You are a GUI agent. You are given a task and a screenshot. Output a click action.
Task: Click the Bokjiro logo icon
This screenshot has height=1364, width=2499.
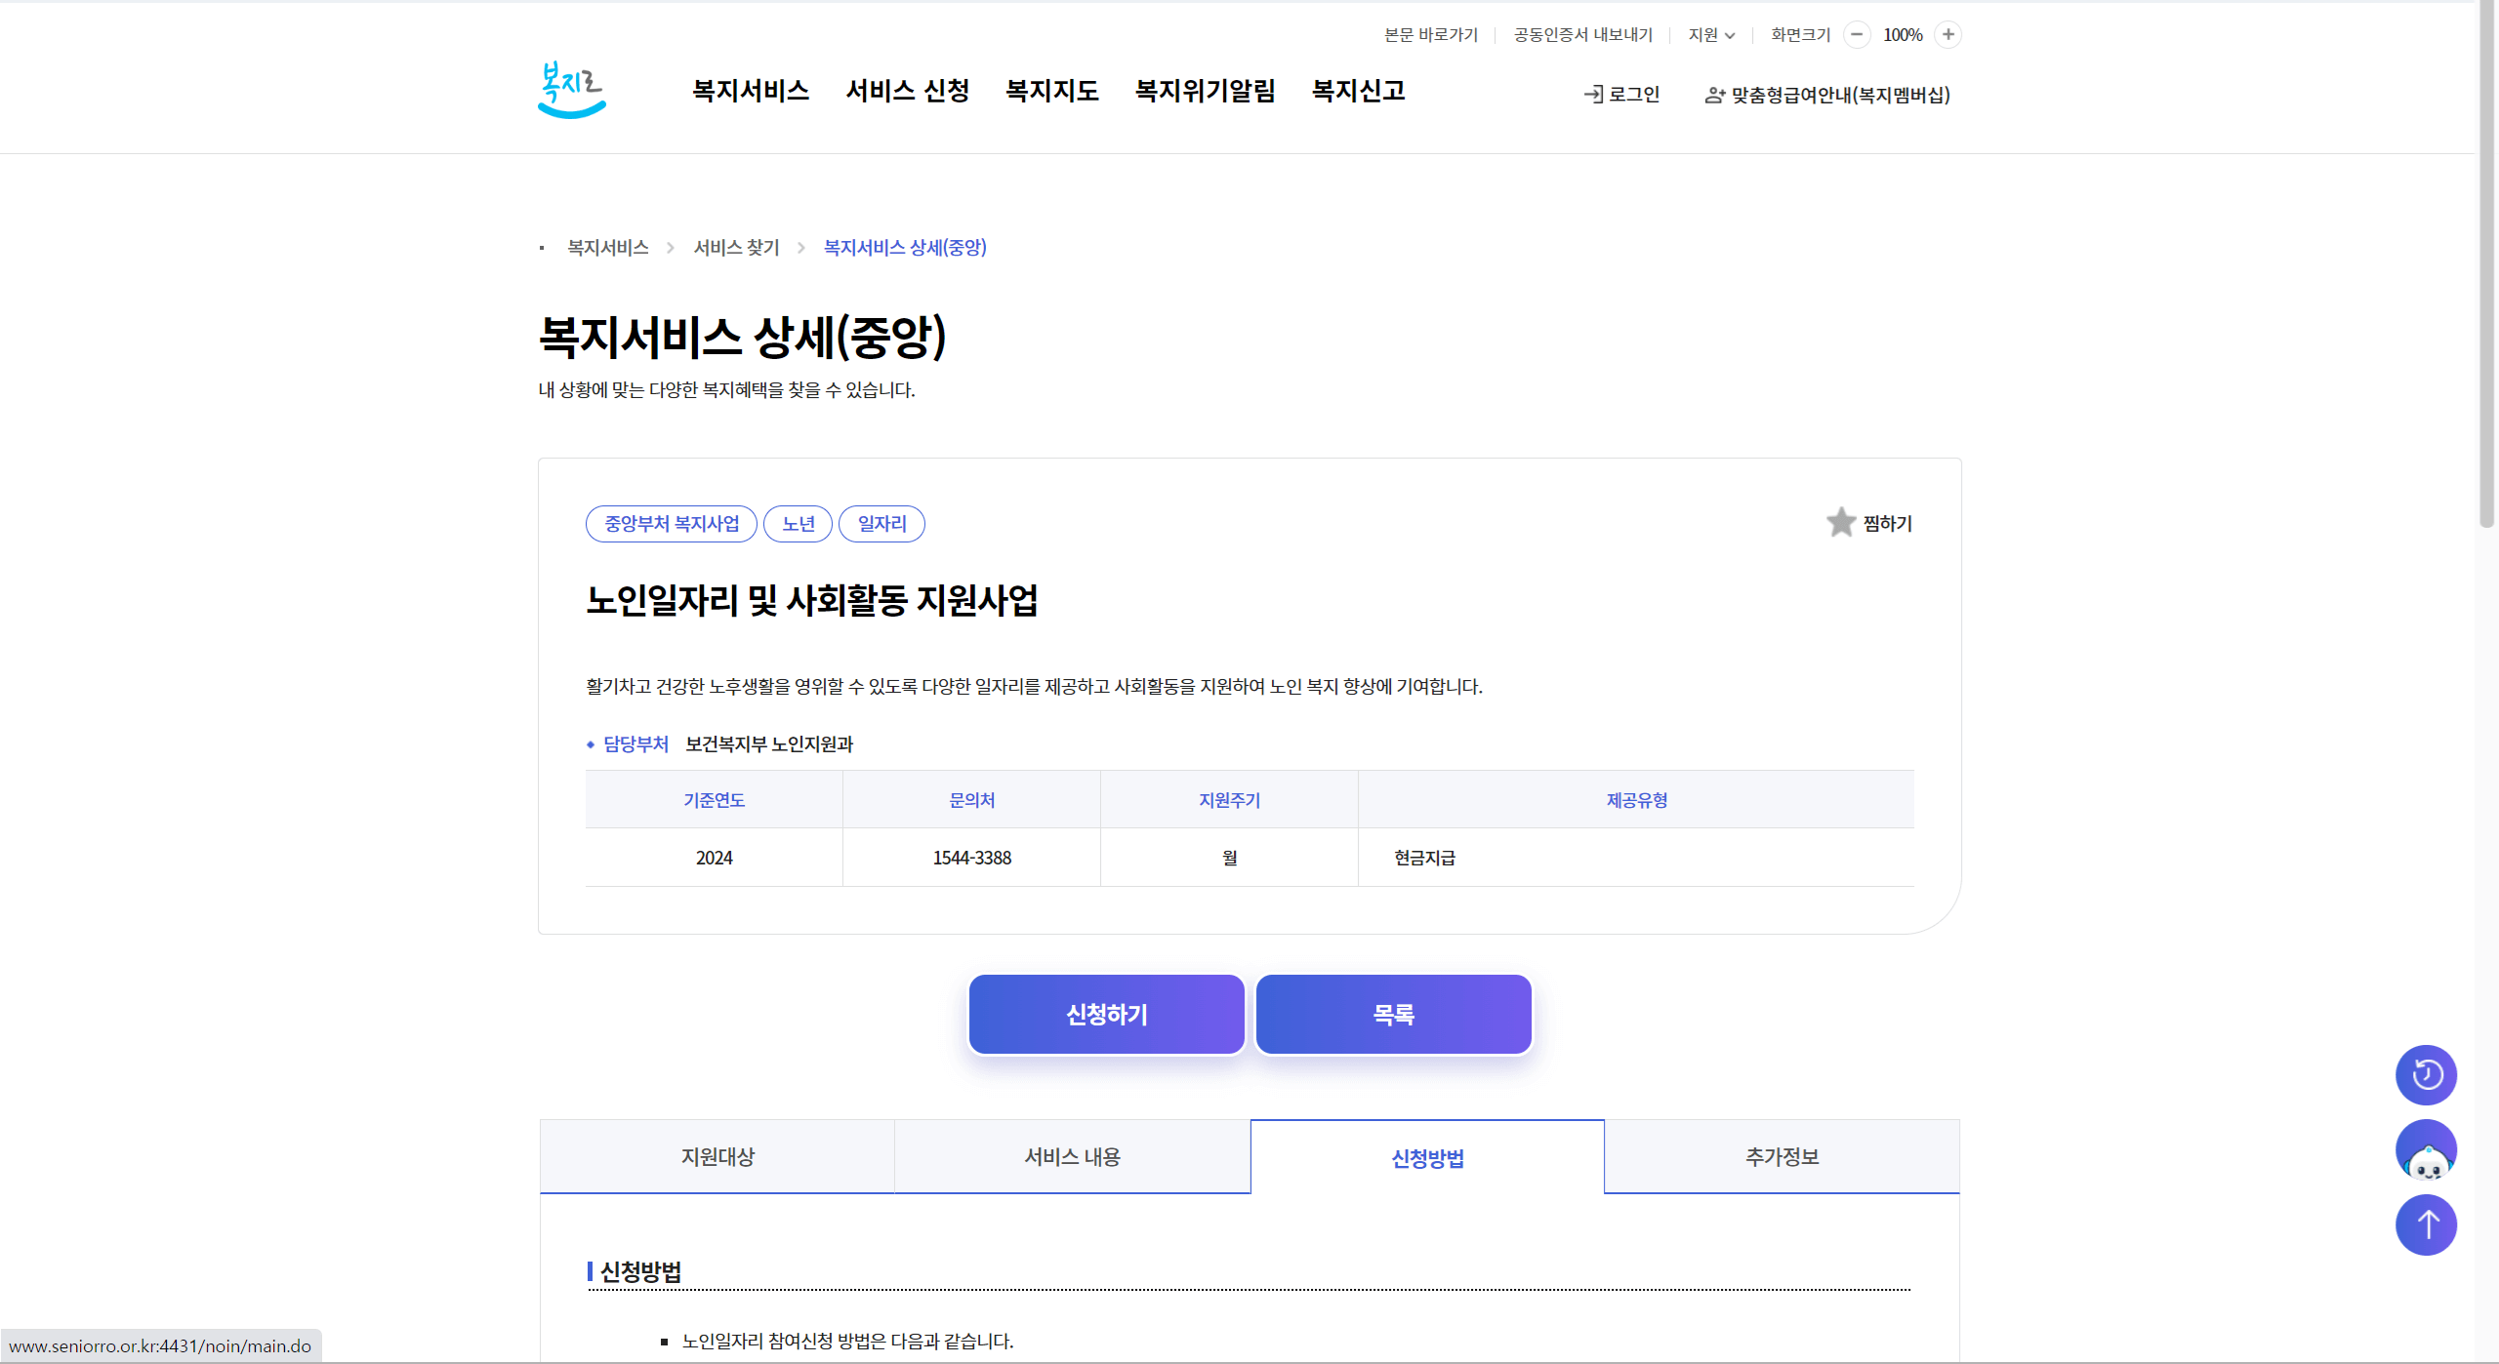click(572, 90)
